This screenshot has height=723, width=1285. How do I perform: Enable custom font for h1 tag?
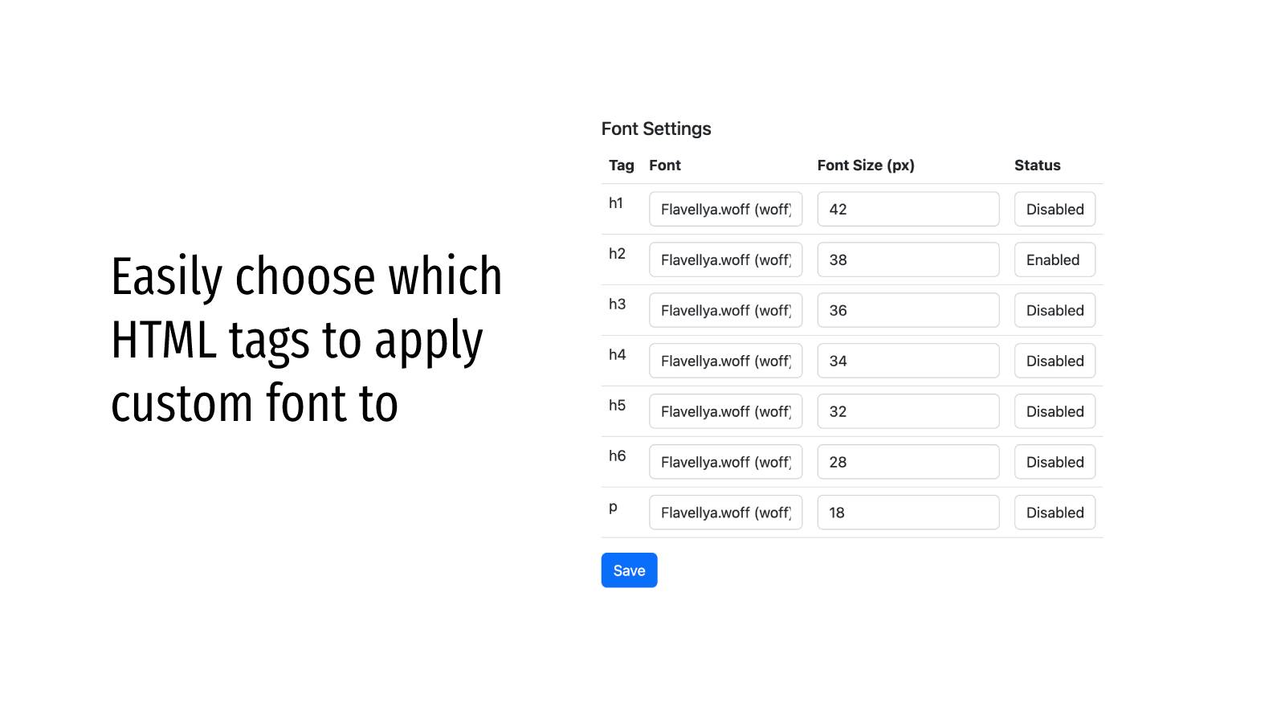click(x=1055, y=209)
